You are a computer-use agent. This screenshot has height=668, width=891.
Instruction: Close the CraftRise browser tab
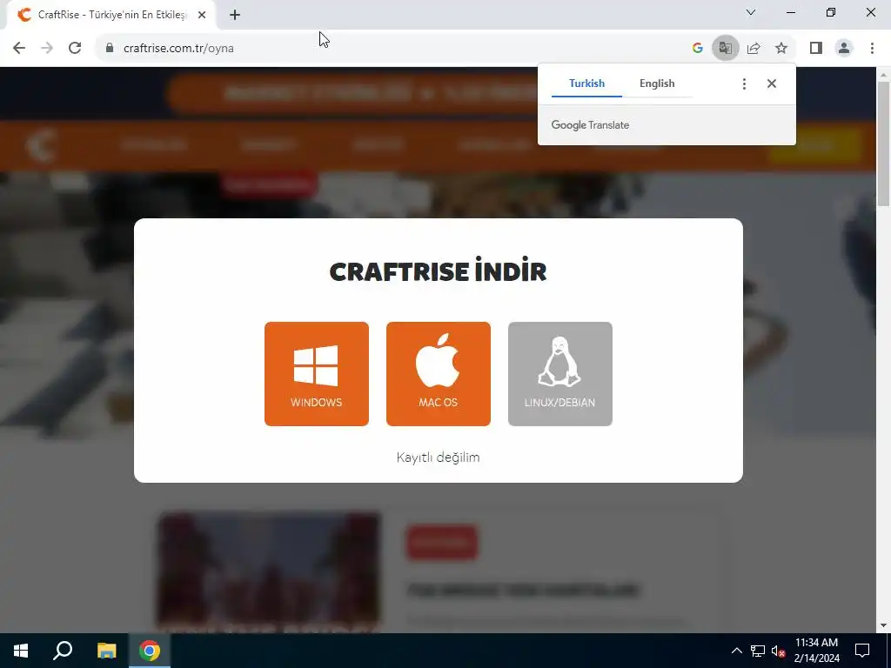tap(202, 15)
